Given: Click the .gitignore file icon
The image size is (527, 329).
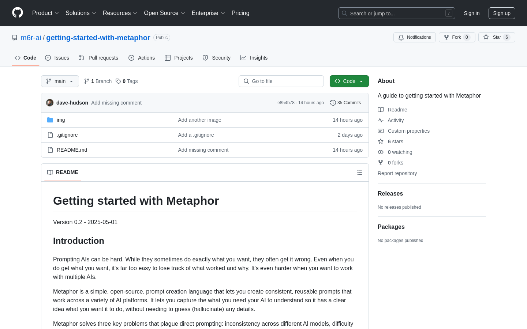Looking at the screenshot, I should 50,135.
